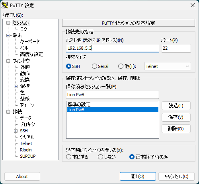Choose the 他(T) connection option
The image size is (199, 184).
121,66
